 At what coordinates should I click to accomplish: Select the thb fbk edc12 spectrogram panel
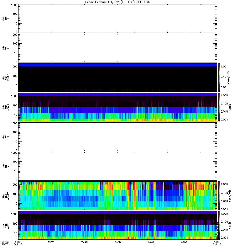118,77
